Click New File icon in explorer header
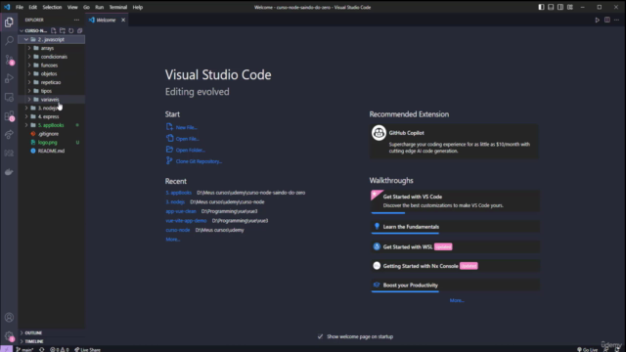 point(54,30)
